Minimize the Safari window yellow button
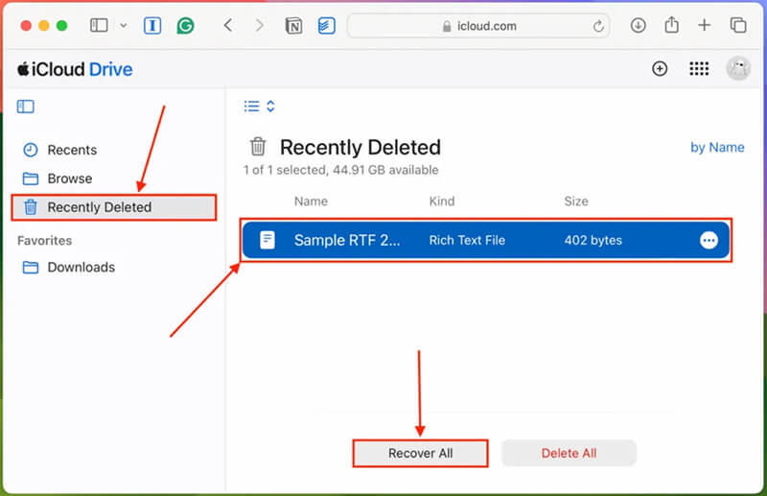The height and width of the screenshot is (496, 767). [x=44, y=26]
